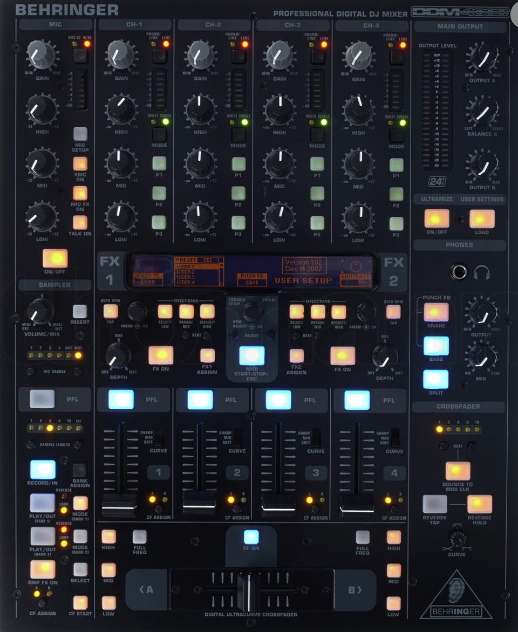Click the CH-4 LOW EQ knob
Screen dimensions: 518x632
(x=358, y=218)
